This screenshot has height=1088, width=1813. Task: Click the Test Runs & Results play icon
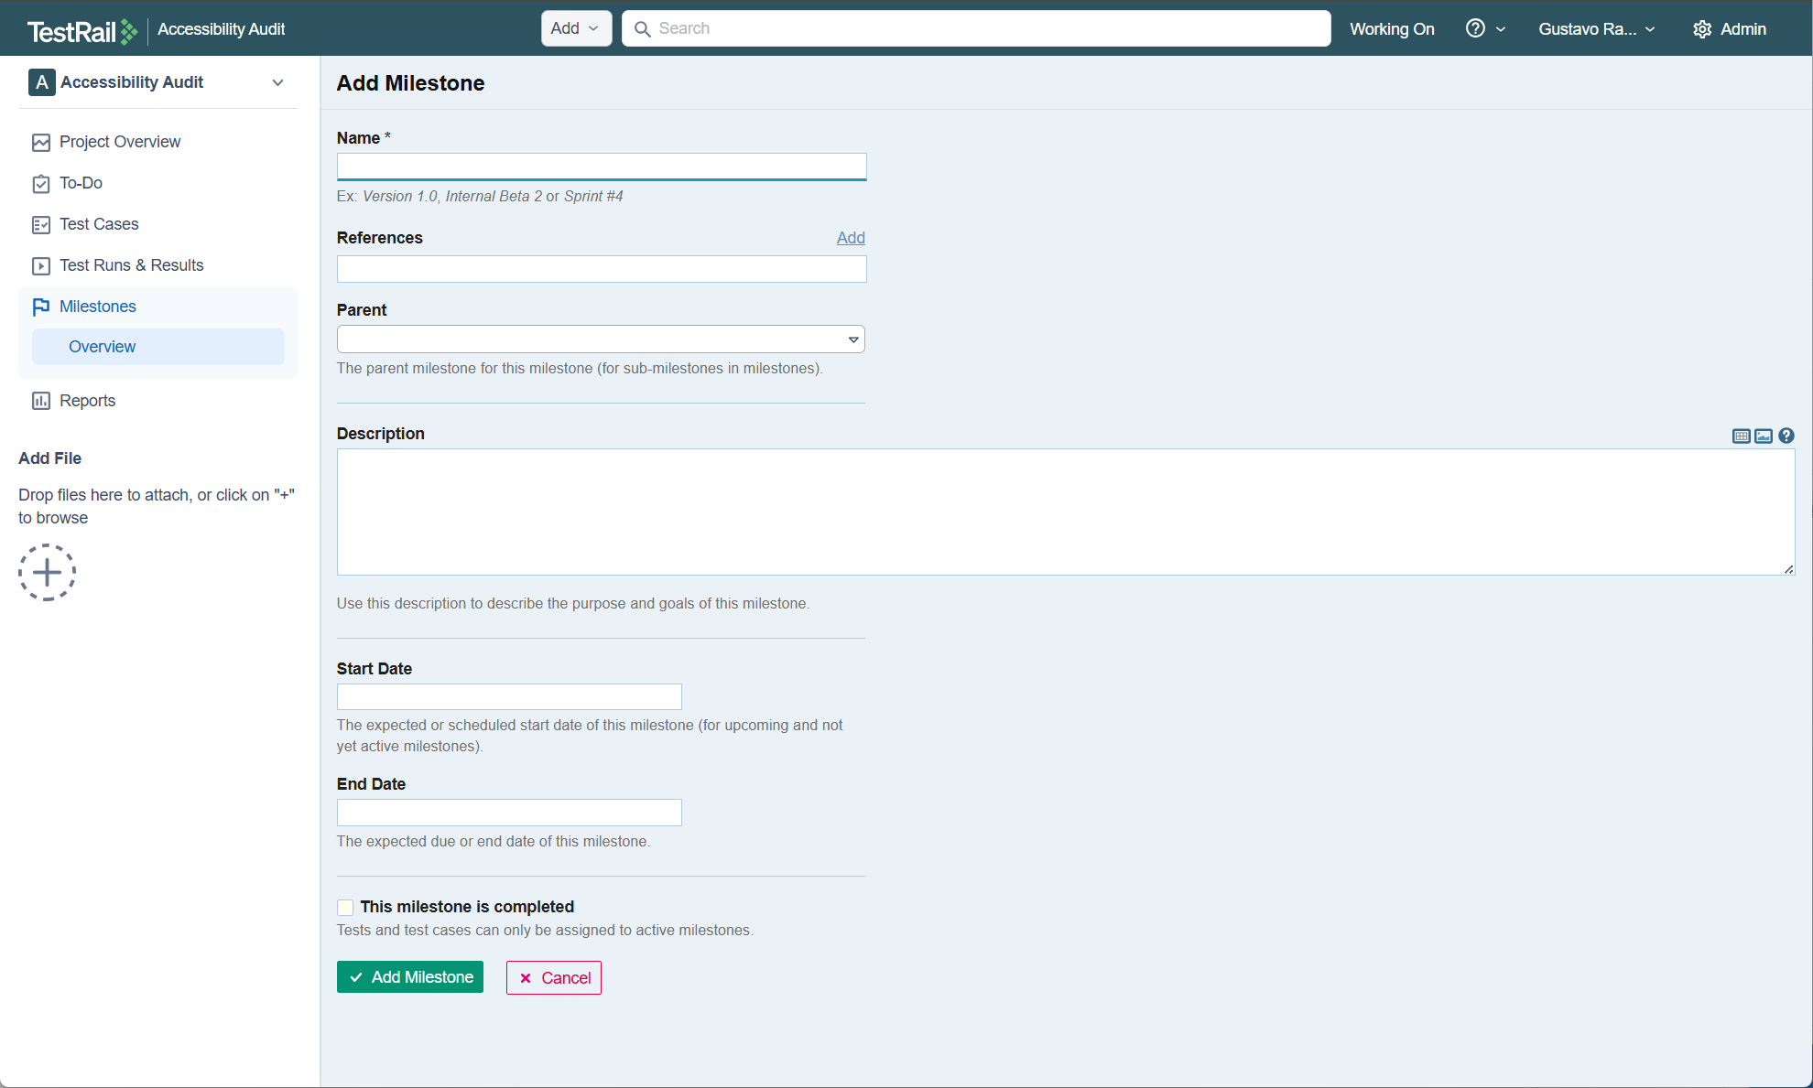(41, 266)
